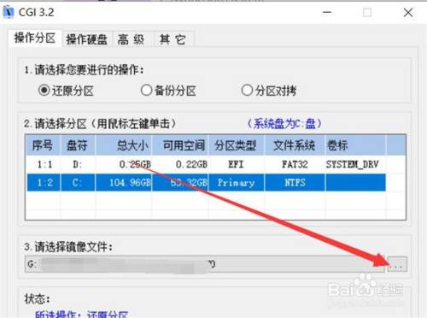The image size is (427, 318).
Task: Click the 盘符 column header
Action: [78, 145]
